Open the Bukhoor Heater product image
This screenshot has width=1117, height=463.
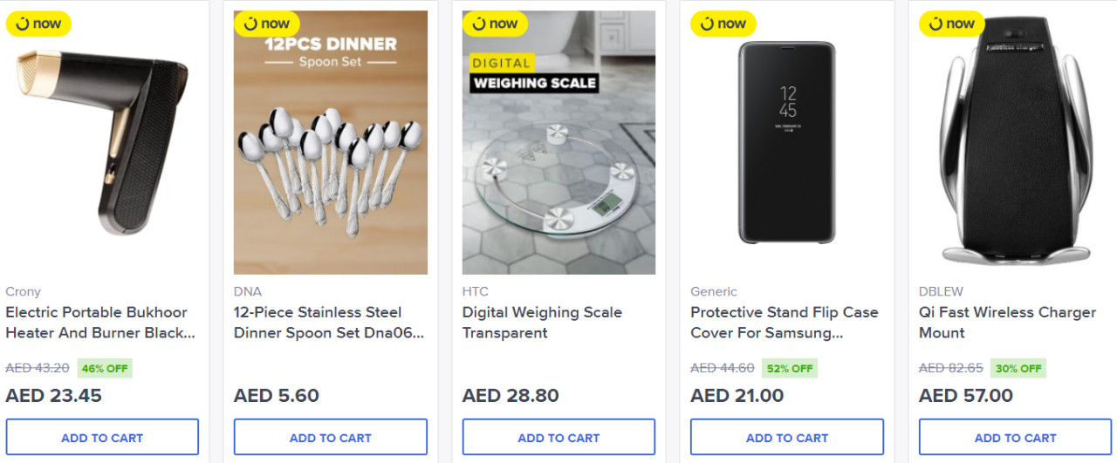(102, 144)
